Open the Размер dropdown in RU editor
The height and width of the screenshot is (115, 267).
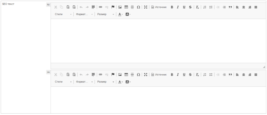(105, 14)
